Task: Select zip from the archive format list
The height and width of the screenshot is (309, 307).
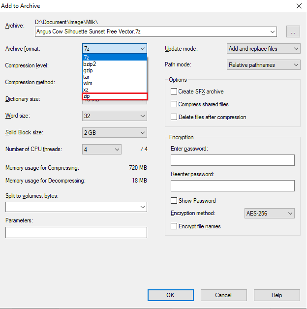Action: point(114,96)
